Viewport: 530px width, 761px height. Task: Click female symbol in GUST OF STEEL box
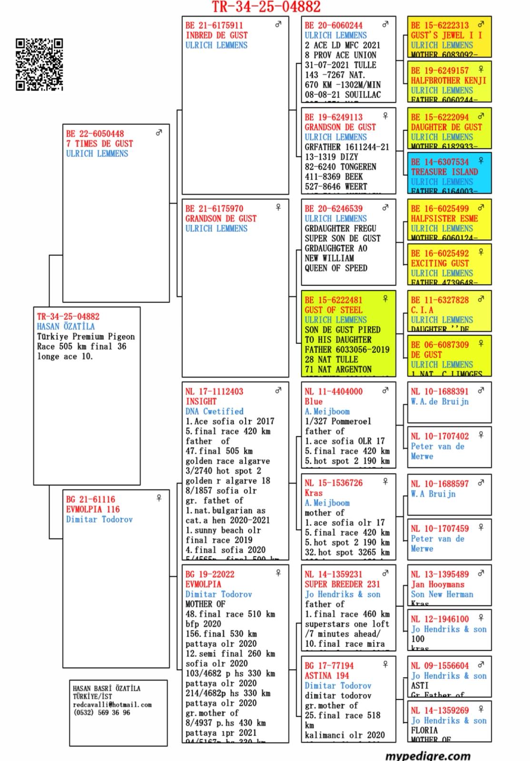385,299
